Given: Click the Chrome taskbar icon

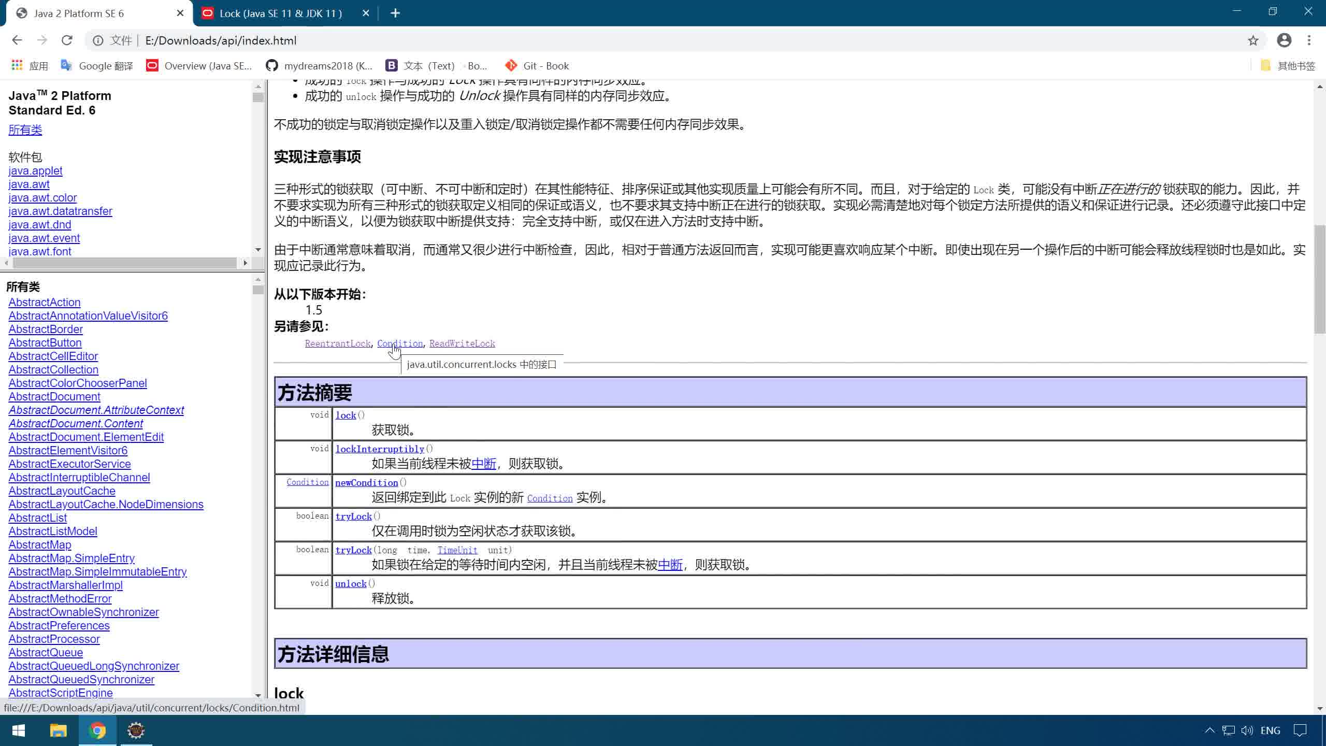Looking at the screenshot, I should click(97, 730).
